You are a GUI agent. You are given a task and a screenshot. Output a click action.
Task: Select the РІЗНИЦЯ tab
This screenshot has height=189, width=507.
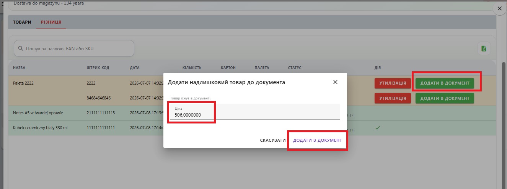(51, 22)
